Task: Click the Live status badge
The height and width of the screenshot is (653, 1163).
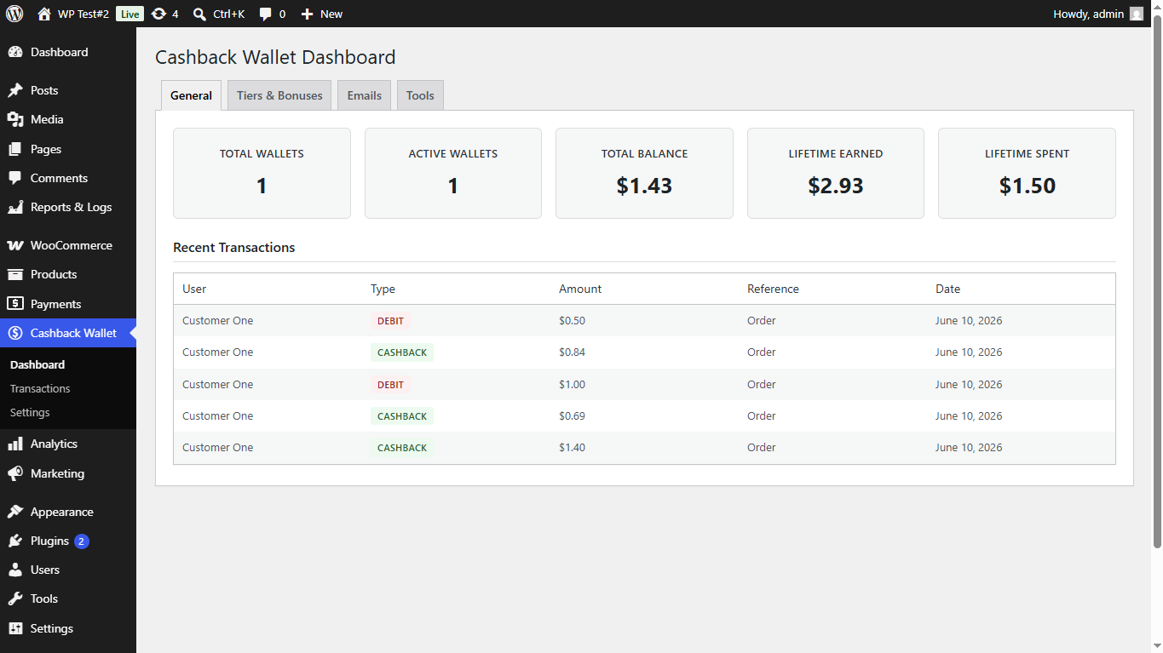Action: click(130, 14)
